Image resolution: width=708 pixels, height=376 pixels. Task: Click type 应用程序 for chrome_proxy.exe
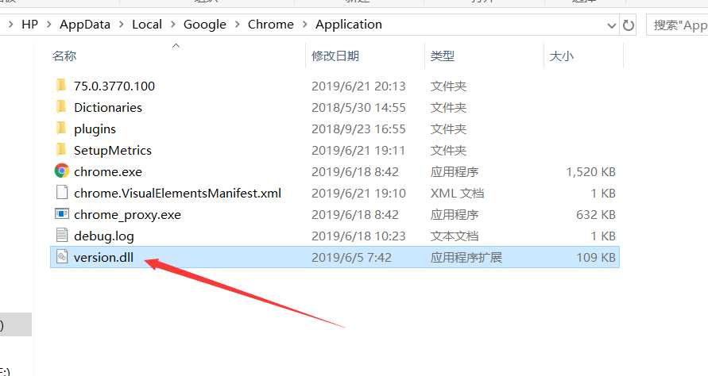(455, 215)
